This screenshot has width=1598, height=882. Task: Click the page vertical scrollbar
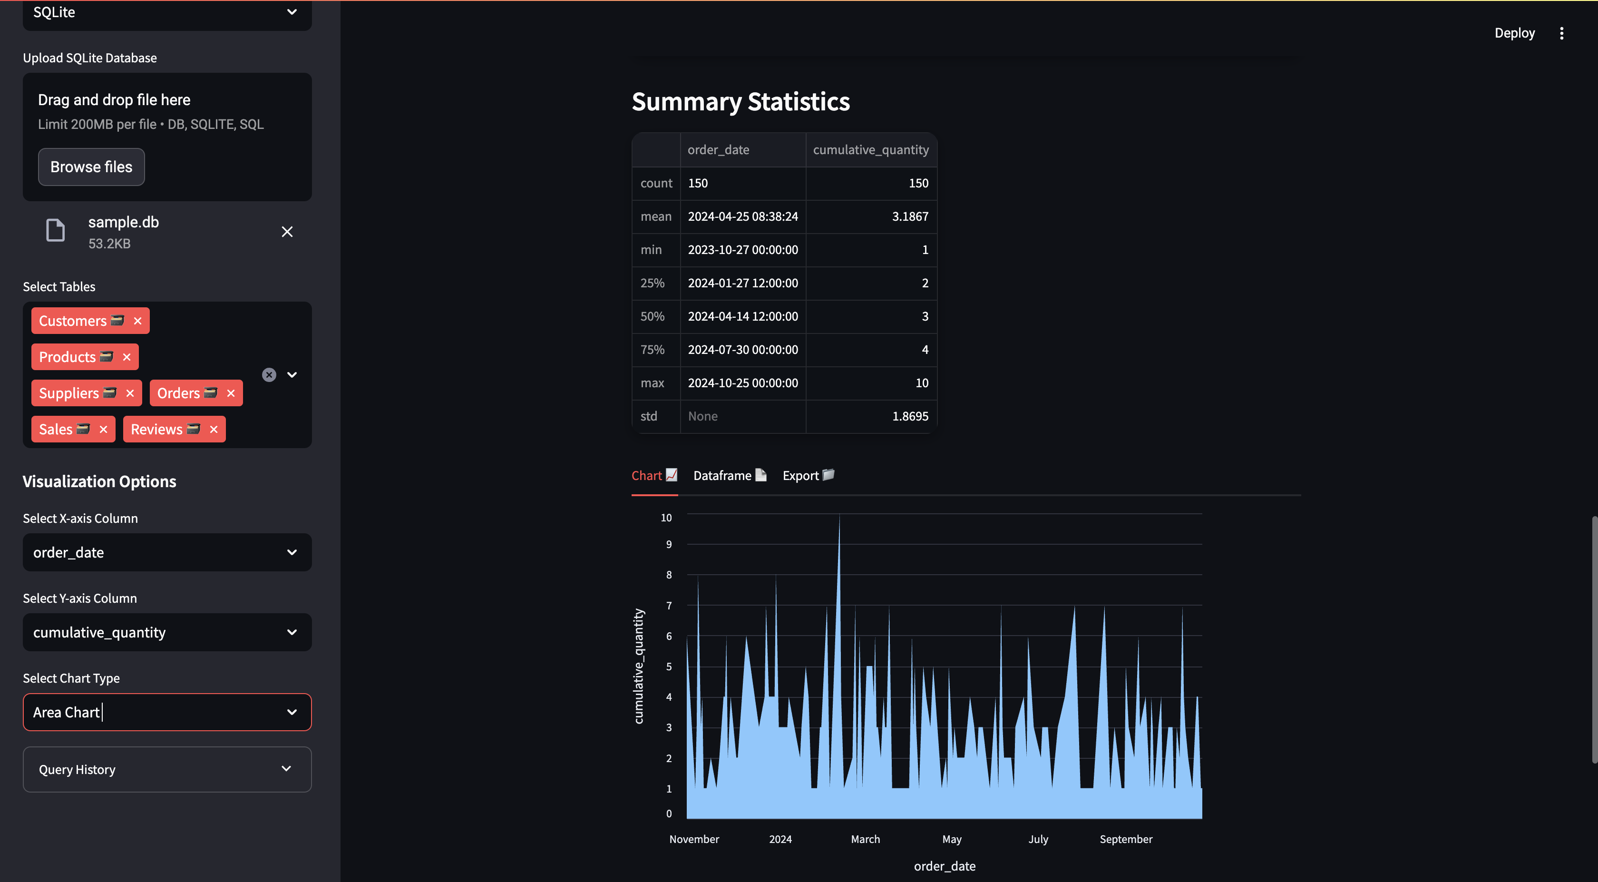click(x=1594, y=639)
